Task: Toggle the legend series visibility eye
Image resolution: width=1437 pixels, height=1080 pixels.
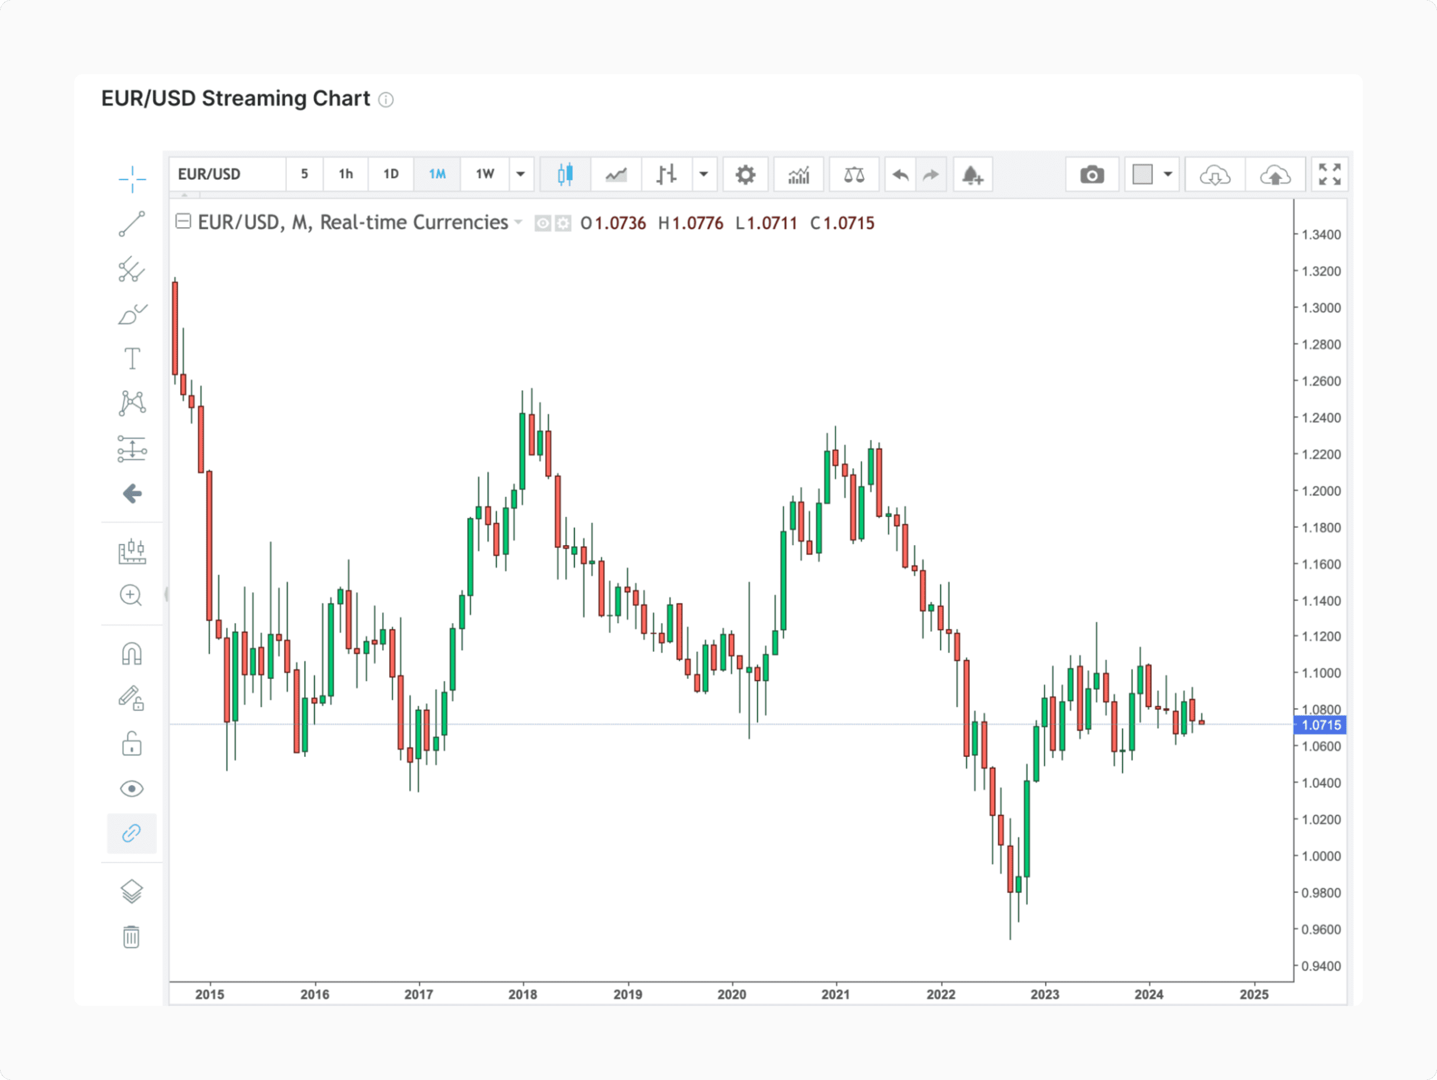Action: 542,224
